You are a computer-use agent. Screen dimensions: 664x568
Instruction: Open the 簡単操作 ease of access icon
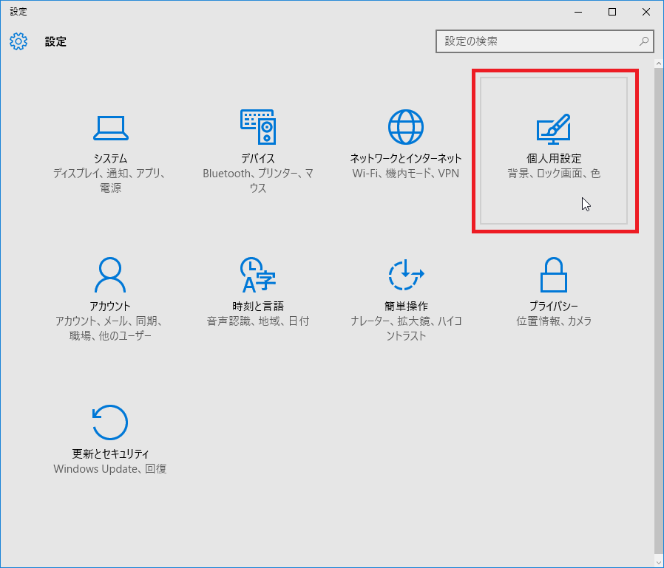pos(406,275)
